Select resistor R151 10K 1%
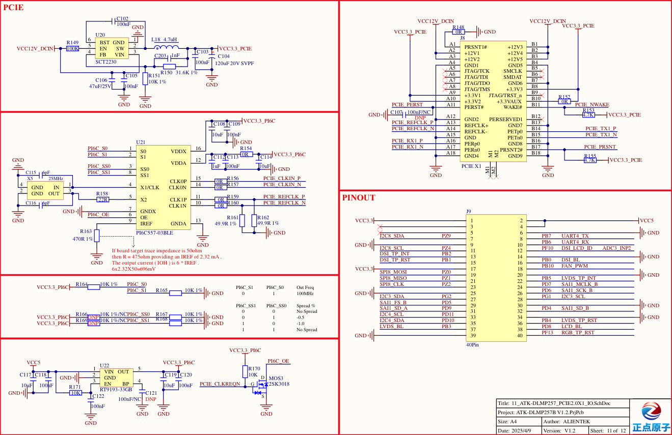This screenshot has width=672, height=435. (145, 79)
